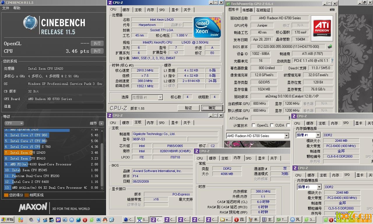Launch QQ penguin from quick launch
The height and width of the screenshot is (224, 373).
pos(105,220)
